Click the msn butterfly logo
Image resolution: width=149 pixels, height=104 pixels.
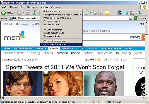click(x=15, y=35)
